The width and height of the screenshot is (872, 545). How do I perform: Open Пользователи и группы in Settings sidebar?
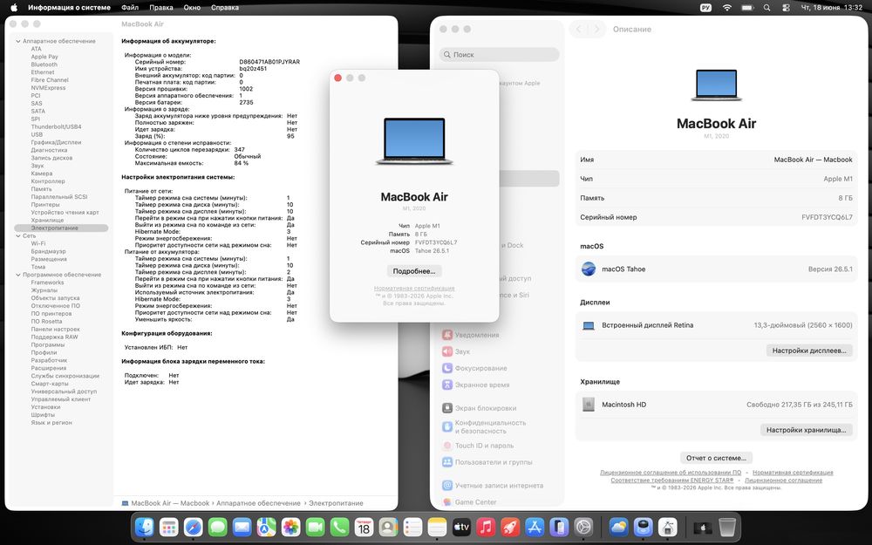click(x=487, y=462)
